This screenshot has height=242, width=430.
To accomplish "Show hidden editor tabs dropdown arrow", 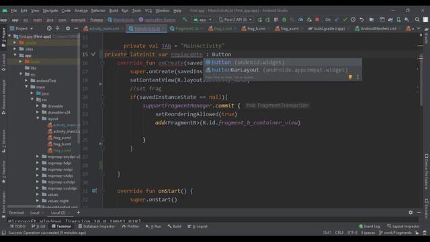I will [x=419, y=28].
